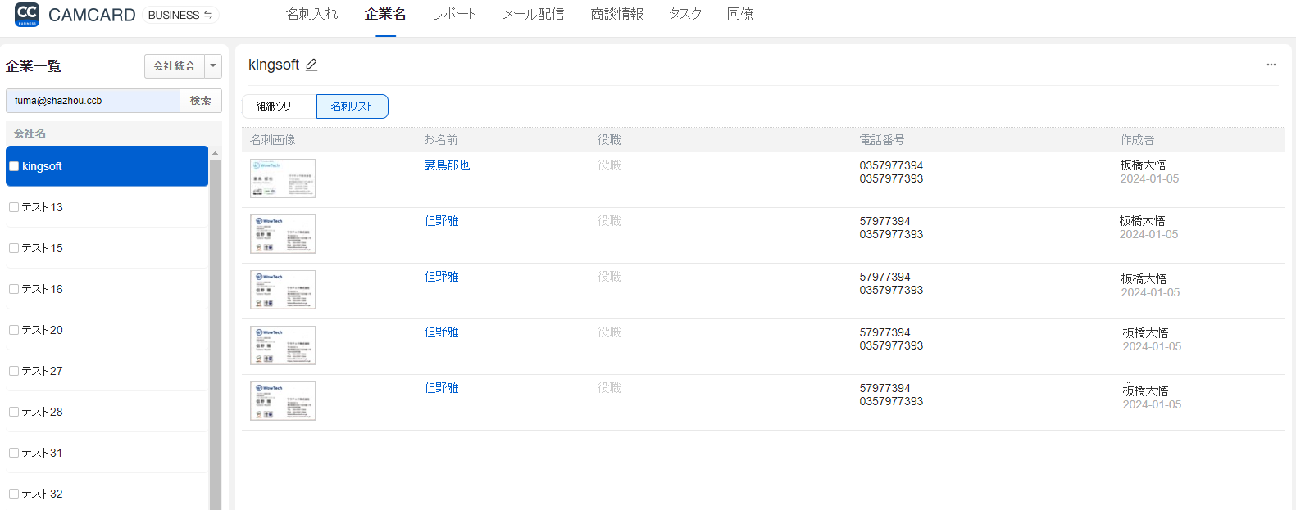Viewport: 1296px width, 510px height.
Task: Click the お名前 column header
Action: 441,140
